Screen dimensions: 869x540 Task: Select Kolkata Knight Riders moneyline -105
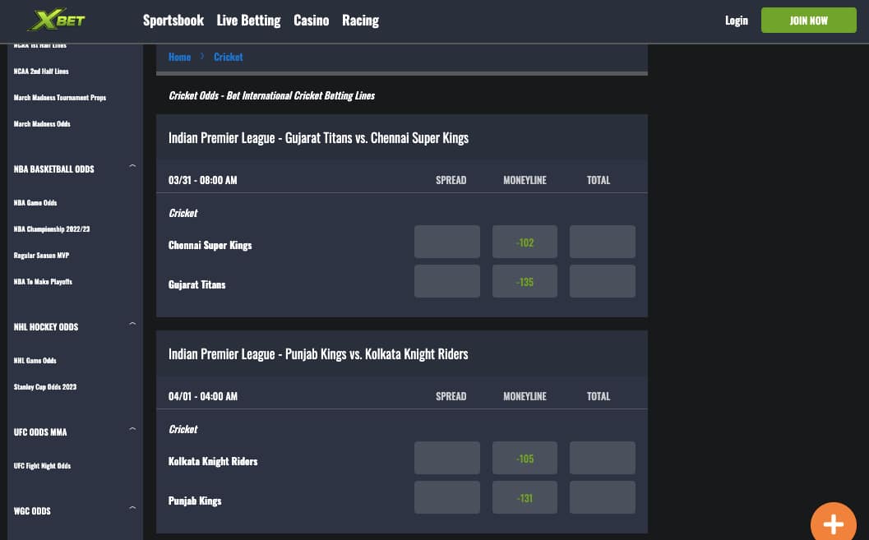(x=525, y=458)
